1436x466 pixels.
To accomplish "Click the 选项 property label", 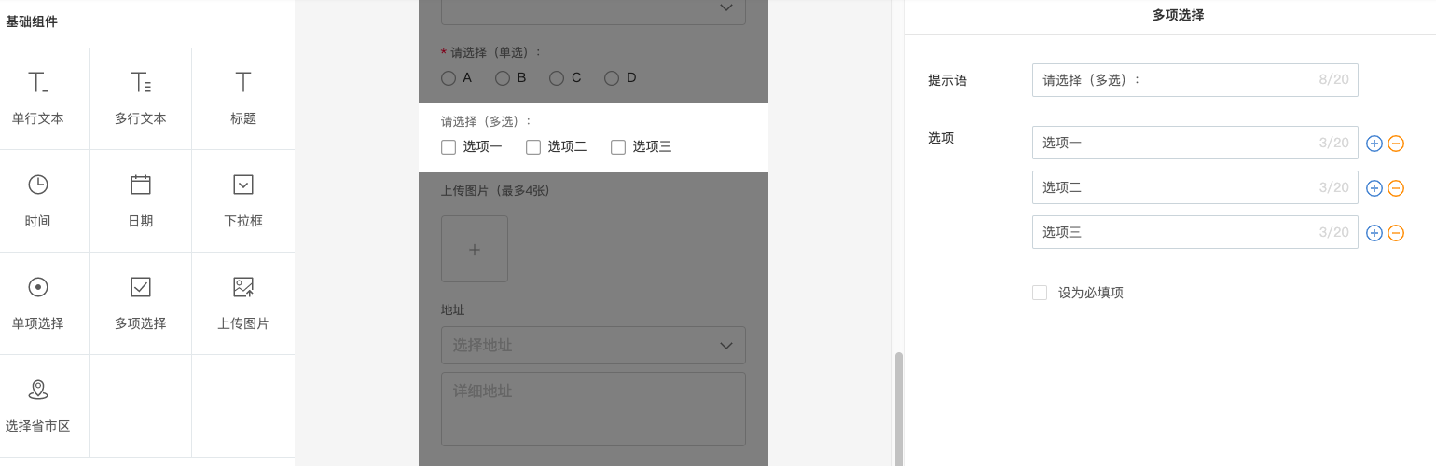I will [x=941, y=138].
